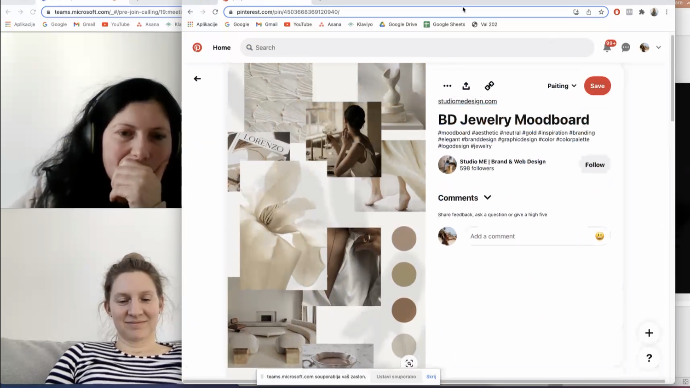
Task: Open Gmail bookmark in Pinterest window
Action: pos(267,24)
